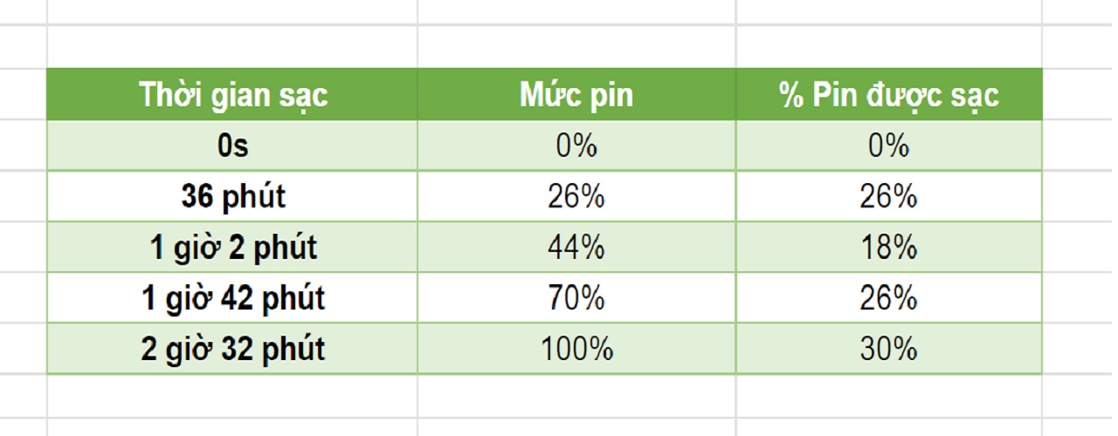
Task: Click the 26% cell in Mức pin column
Action: (576, 196)
